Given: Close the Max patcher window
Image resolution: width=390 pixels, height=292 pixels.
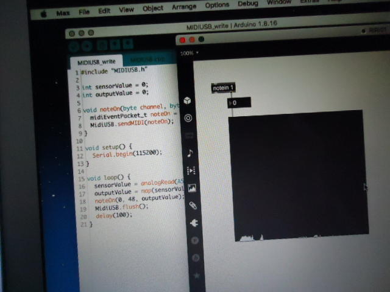Looking at the screenshot, I should (183, 40).
